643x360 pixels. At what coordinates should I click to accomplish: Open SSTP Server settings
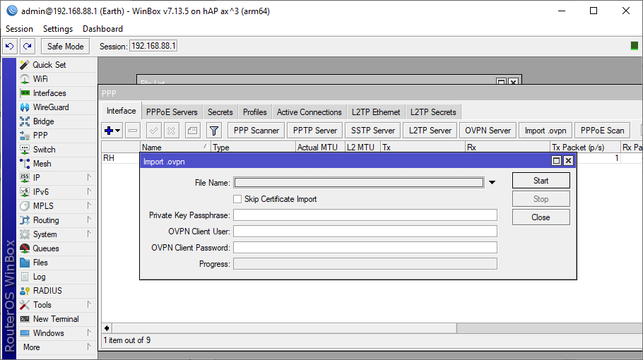click(373, 131)
